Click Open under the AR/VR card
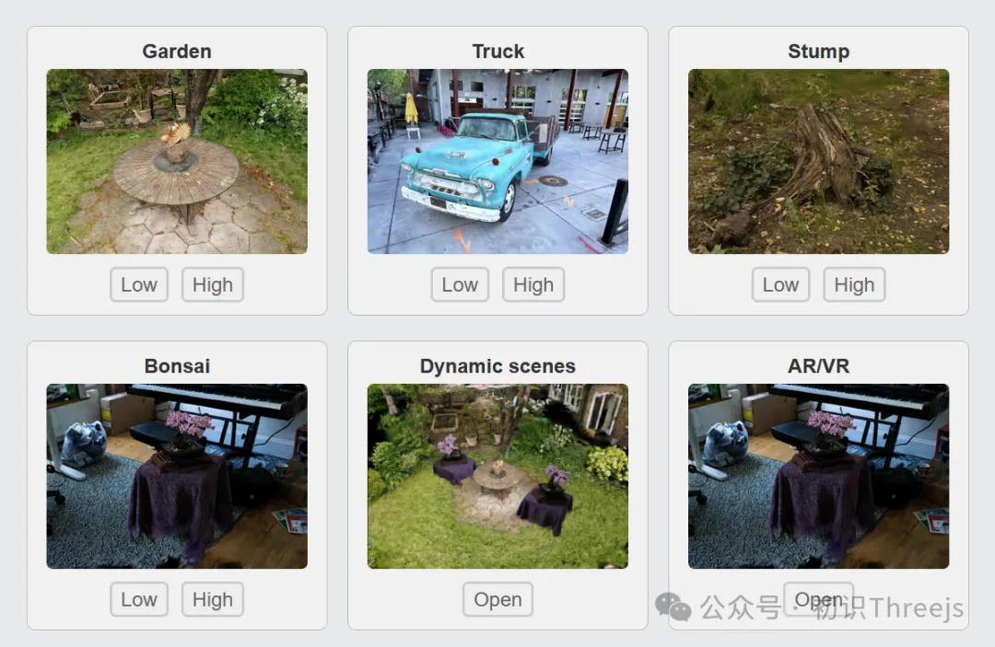This screenshot has width=995, height=647. click(819, 599)
